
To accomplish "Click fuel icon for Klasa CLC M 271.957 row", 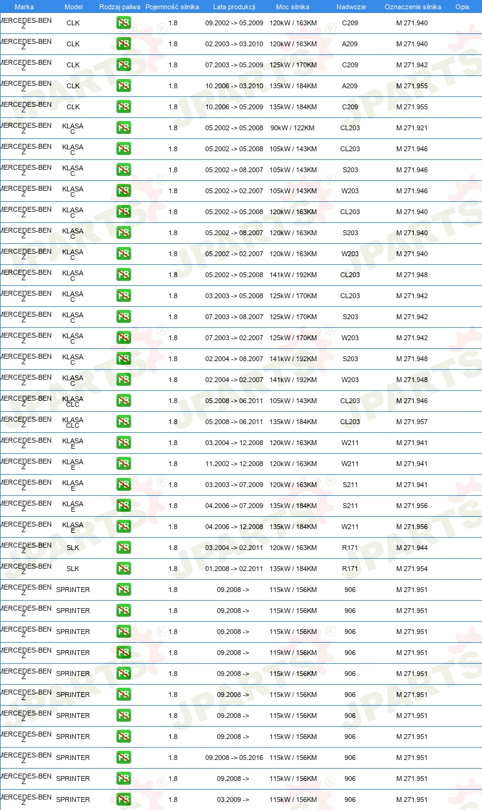I will (x=123, y=422).
